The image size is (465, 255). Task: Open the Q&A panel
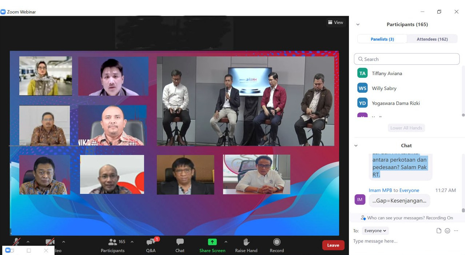pyautogui.click(x=151, y=246)
